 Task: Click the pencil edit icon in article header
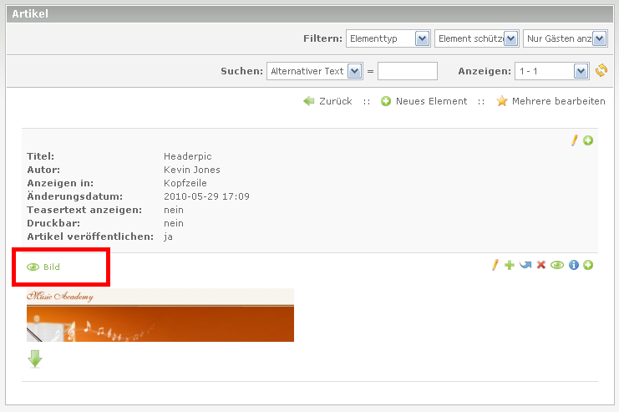574,140
